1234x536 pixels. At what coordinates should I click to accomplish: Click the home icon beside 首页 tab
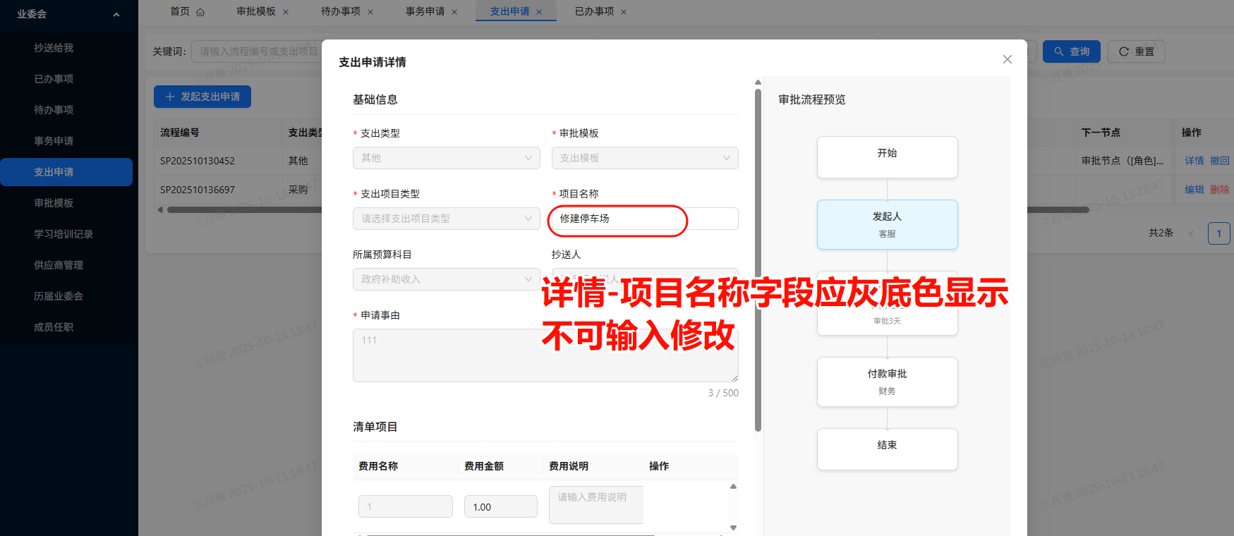coord(200,12)
